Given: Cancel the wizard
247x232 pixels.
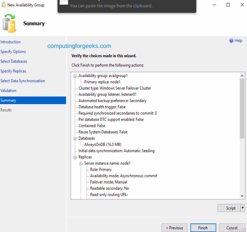Looking at the screenshot, I should (232, 228).
